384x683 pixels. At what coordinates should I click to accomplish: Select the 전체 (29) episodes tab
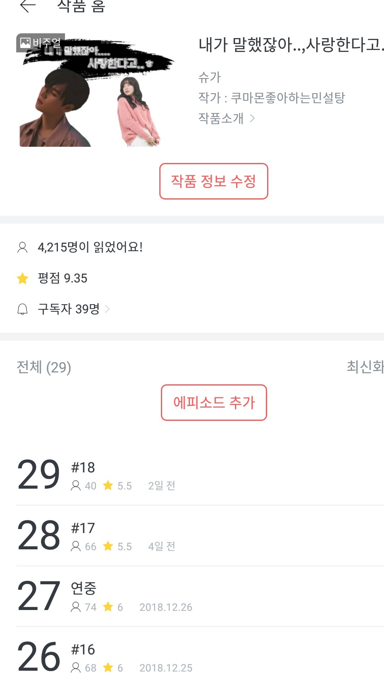44,367
